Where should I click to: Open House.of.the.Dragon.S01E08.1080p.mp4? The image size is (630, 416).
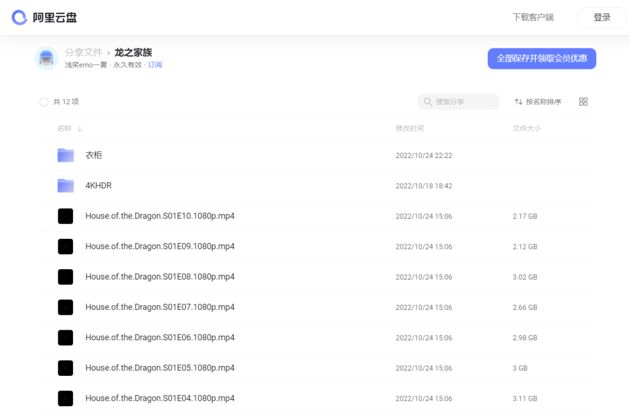click(160, 277)
